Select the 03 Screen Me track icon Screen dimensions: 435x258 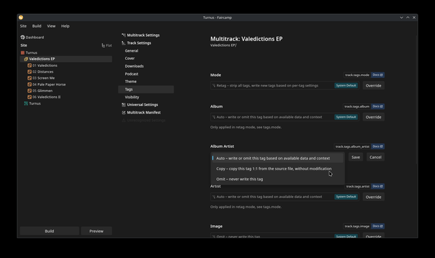(29, 78)
